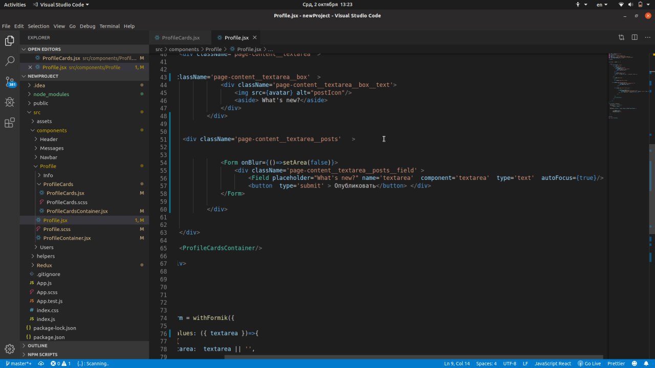Click the master branch status button
Viewport: 655px width, 368px height.
pos(18,363)
